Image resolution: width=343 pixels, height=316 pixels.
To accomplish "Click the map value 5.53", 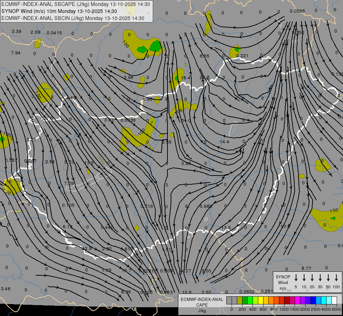I will click(x=69, y=162).
